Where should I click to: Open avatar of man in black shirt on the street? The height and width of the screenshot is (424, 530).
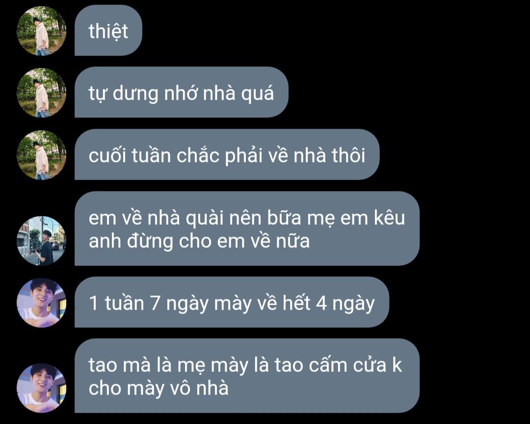(42, 241)
